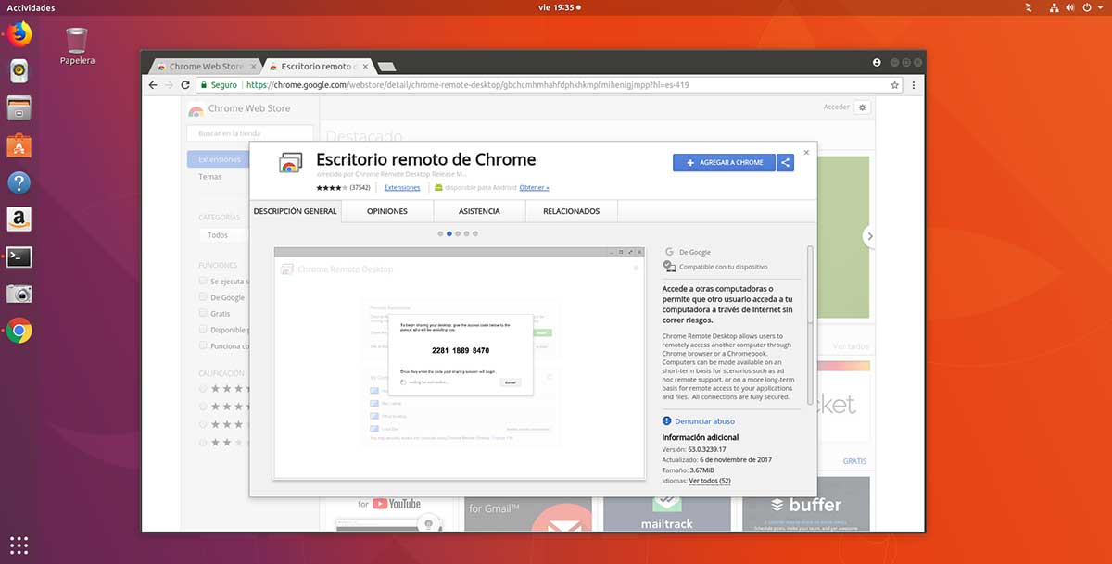This screenshot has height=564, width=1112.
Task: Close the extension detail dialog
Action: [x=806, y=152]
